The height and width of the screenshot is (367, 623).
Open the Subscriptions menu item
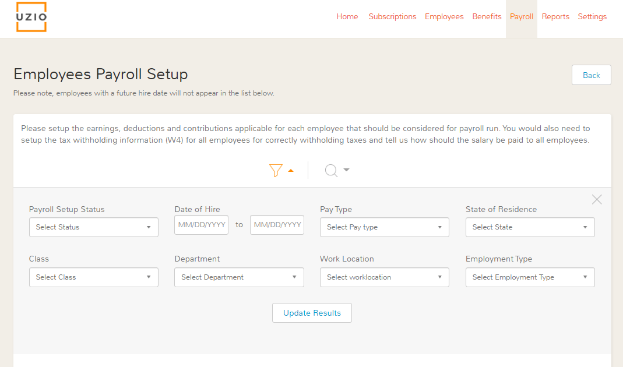(392, 17)
